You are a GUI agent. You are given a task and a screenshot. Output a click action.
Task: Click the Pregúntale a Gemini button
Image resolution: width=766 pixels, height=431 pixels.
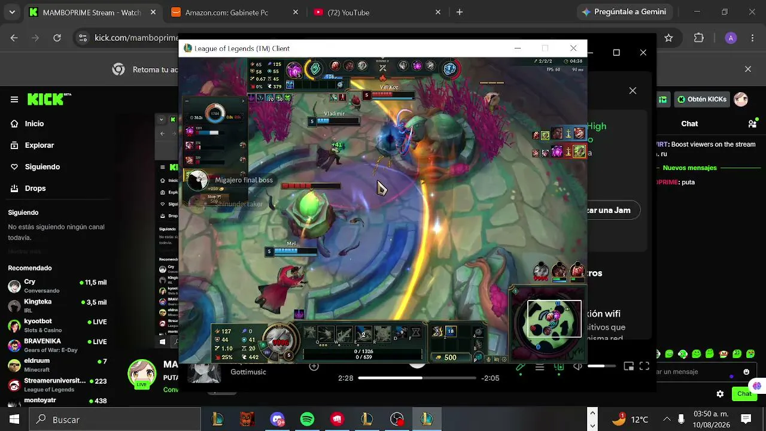click(x=625, y=12)
